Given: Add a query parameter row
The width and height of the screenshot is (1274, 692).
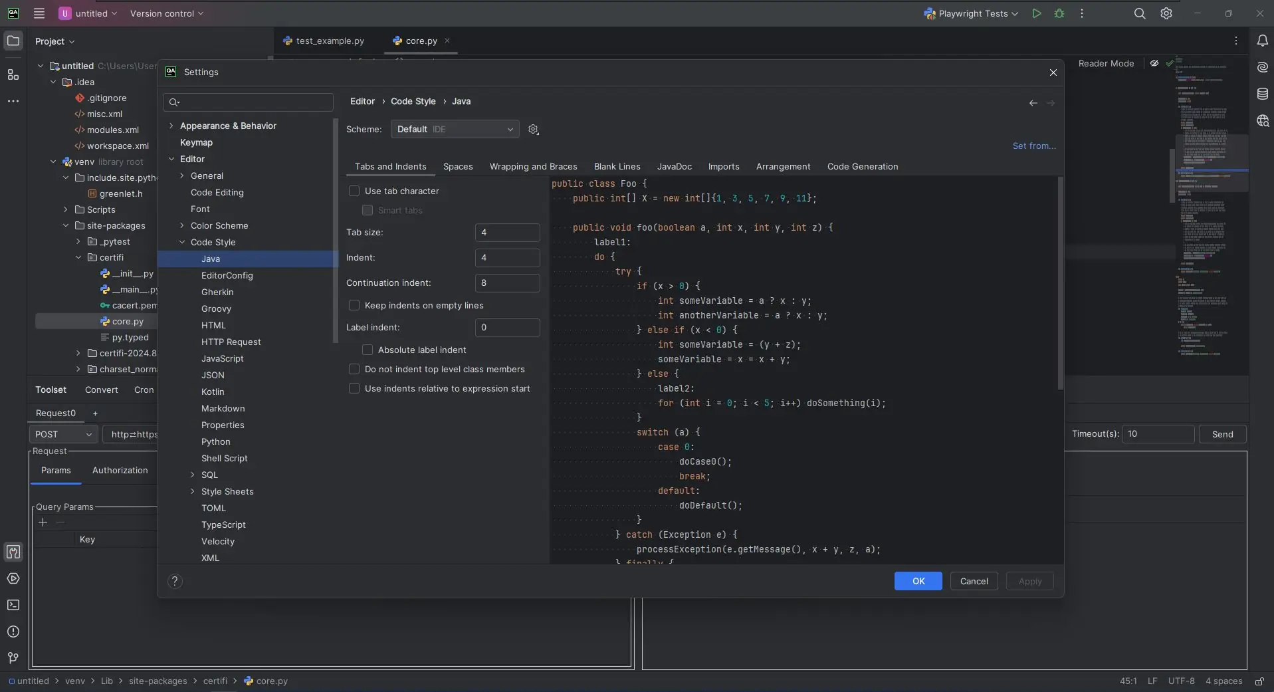Looking at the screenshot, I should click(x=43, y=522).
